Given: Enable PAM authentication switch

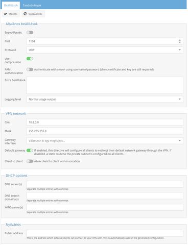Looking at the screenshot, I should point(30,69).
